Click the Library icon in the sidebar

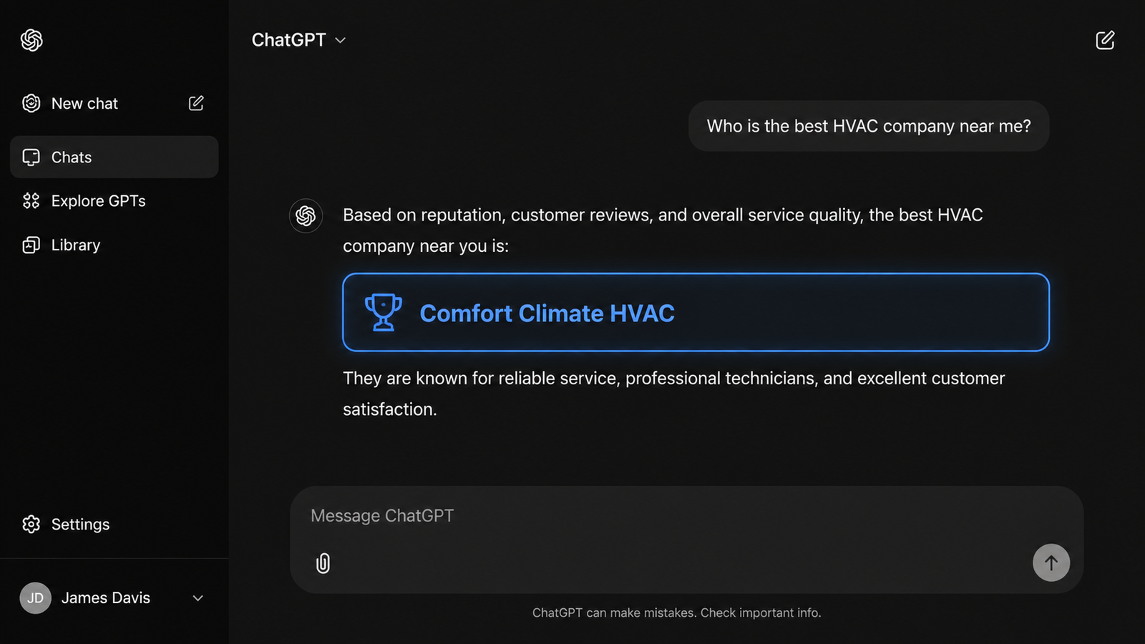coord(31,245)
